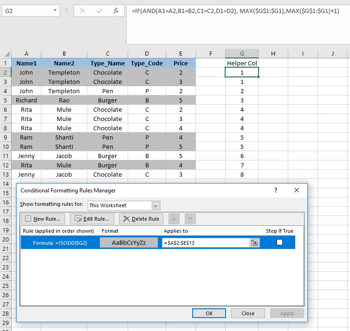Image resolution: width=350 pixels, height=331 pixels.
Task: Toggle the Stop If True checkbox
Action: point(279,242)
